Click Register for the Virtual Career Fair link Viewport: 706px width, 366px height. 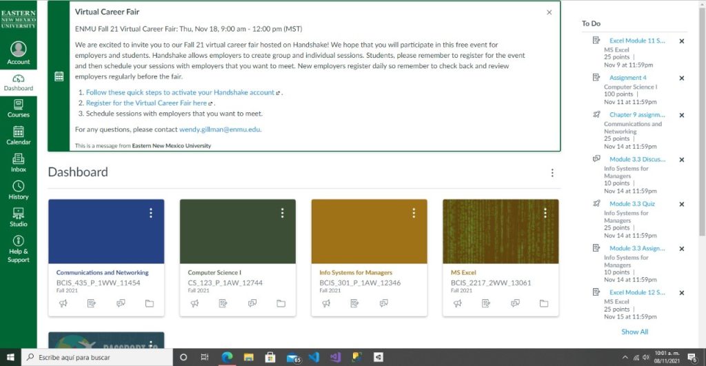coord(146,103)
